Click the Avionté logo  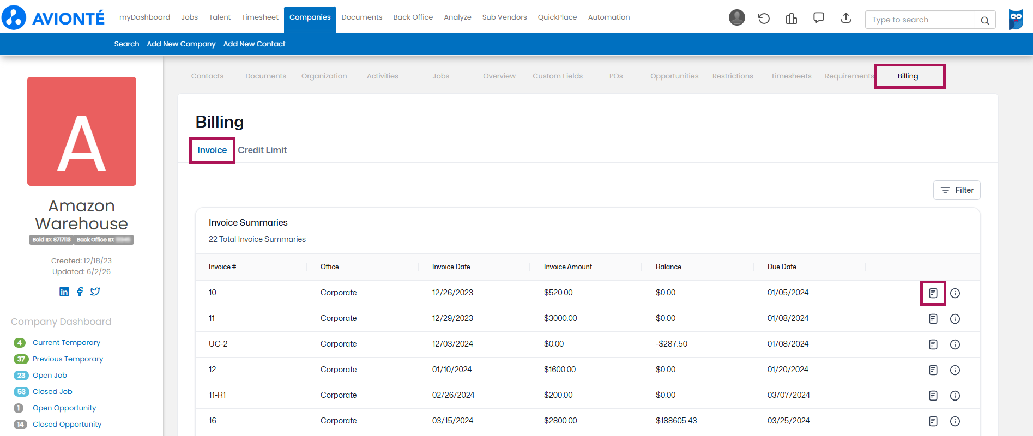pos(53,17)
